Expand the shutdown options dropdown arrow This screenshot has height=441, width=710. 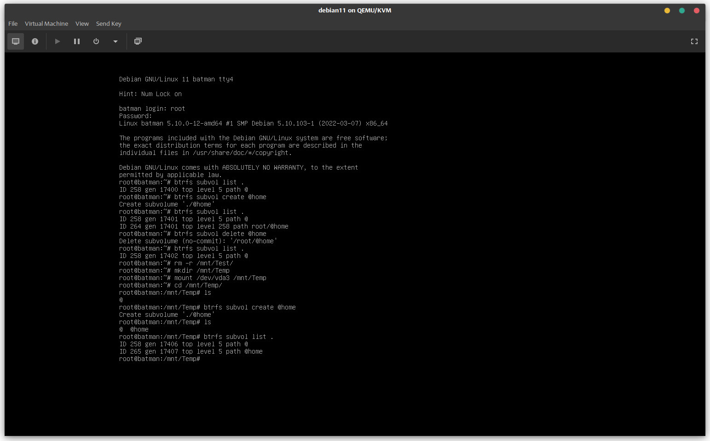click(x=115, y=41)
